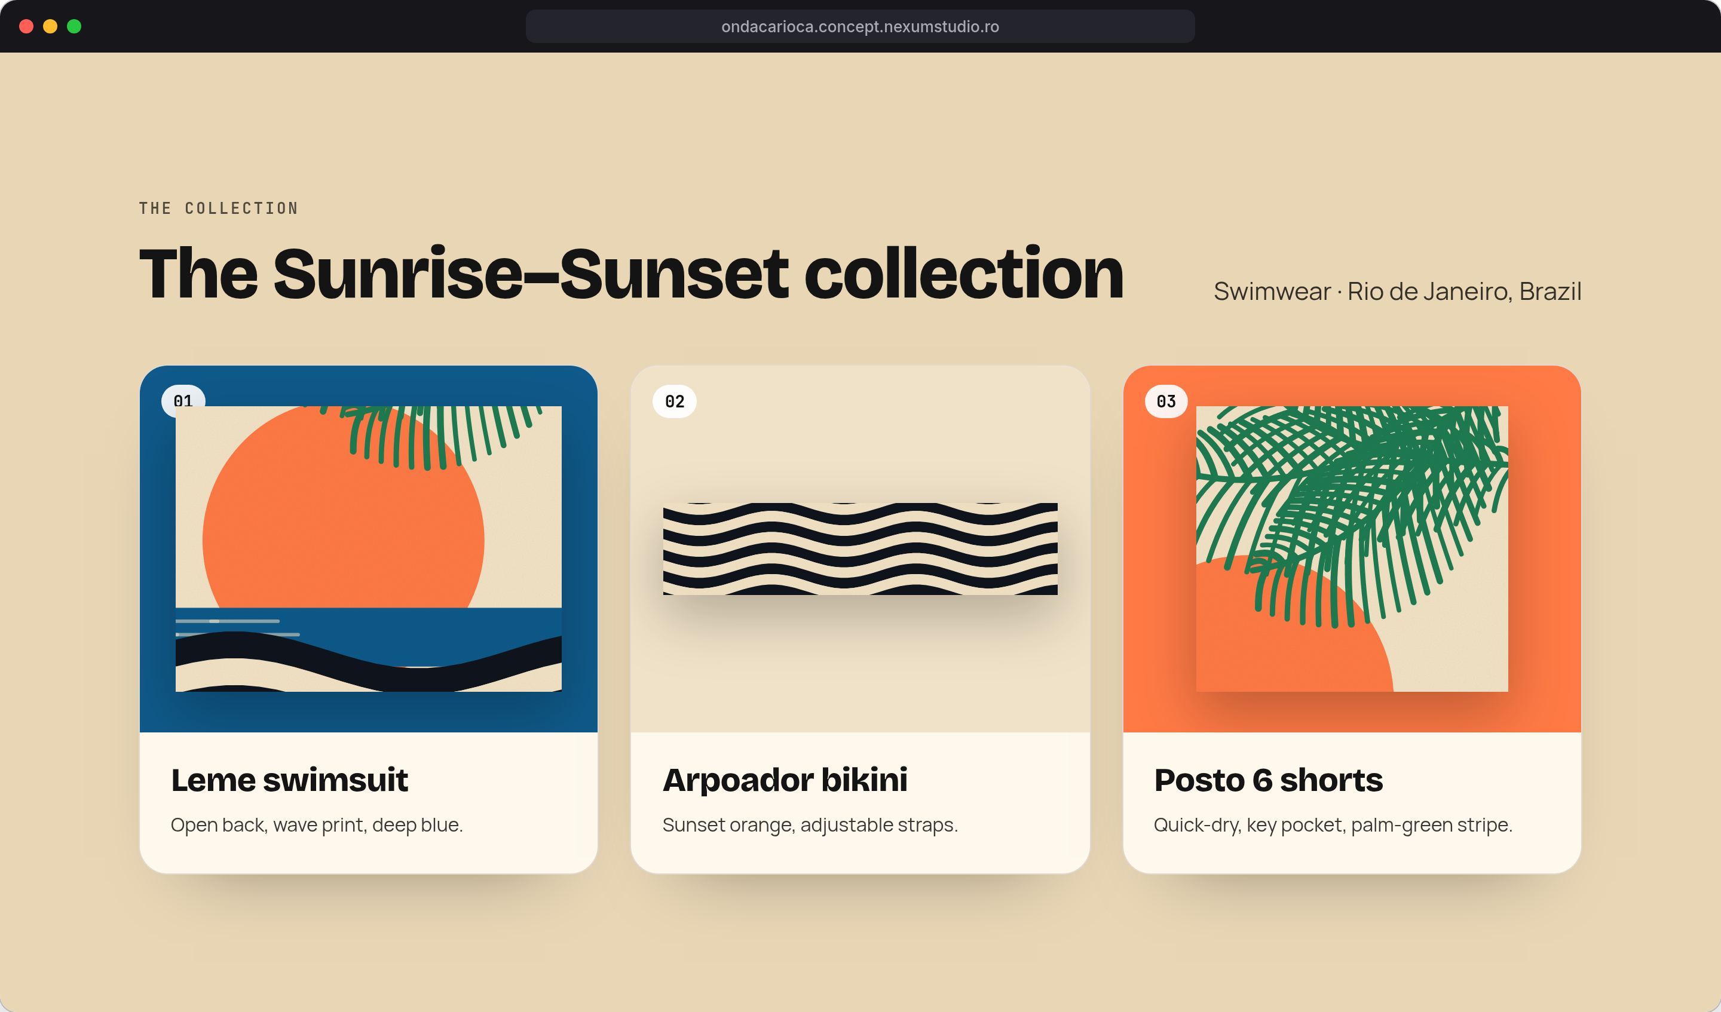Open the Arpoador bikini wave-pattern thumbnail
Screen dimensions: 1721x1012
coord(860,549)
